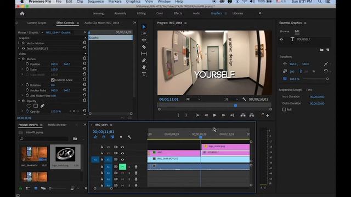Open the 1/2 playback resolution dropdown
Screen dimensions: 351x197
[x=231, y=99]
